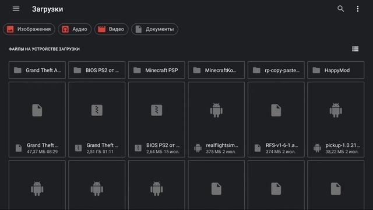Image resolution: width=373 pixels, height=210 pixels.
Task: Click small zip icon beside BIOS PS2 2,64 МБ
Action: (138, 148)
